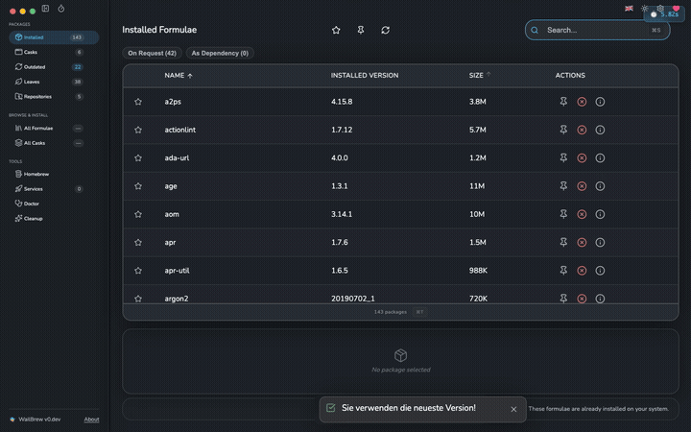Show info for aom
The height and width of the screenshot is (432, 691).
pos(600,215)
